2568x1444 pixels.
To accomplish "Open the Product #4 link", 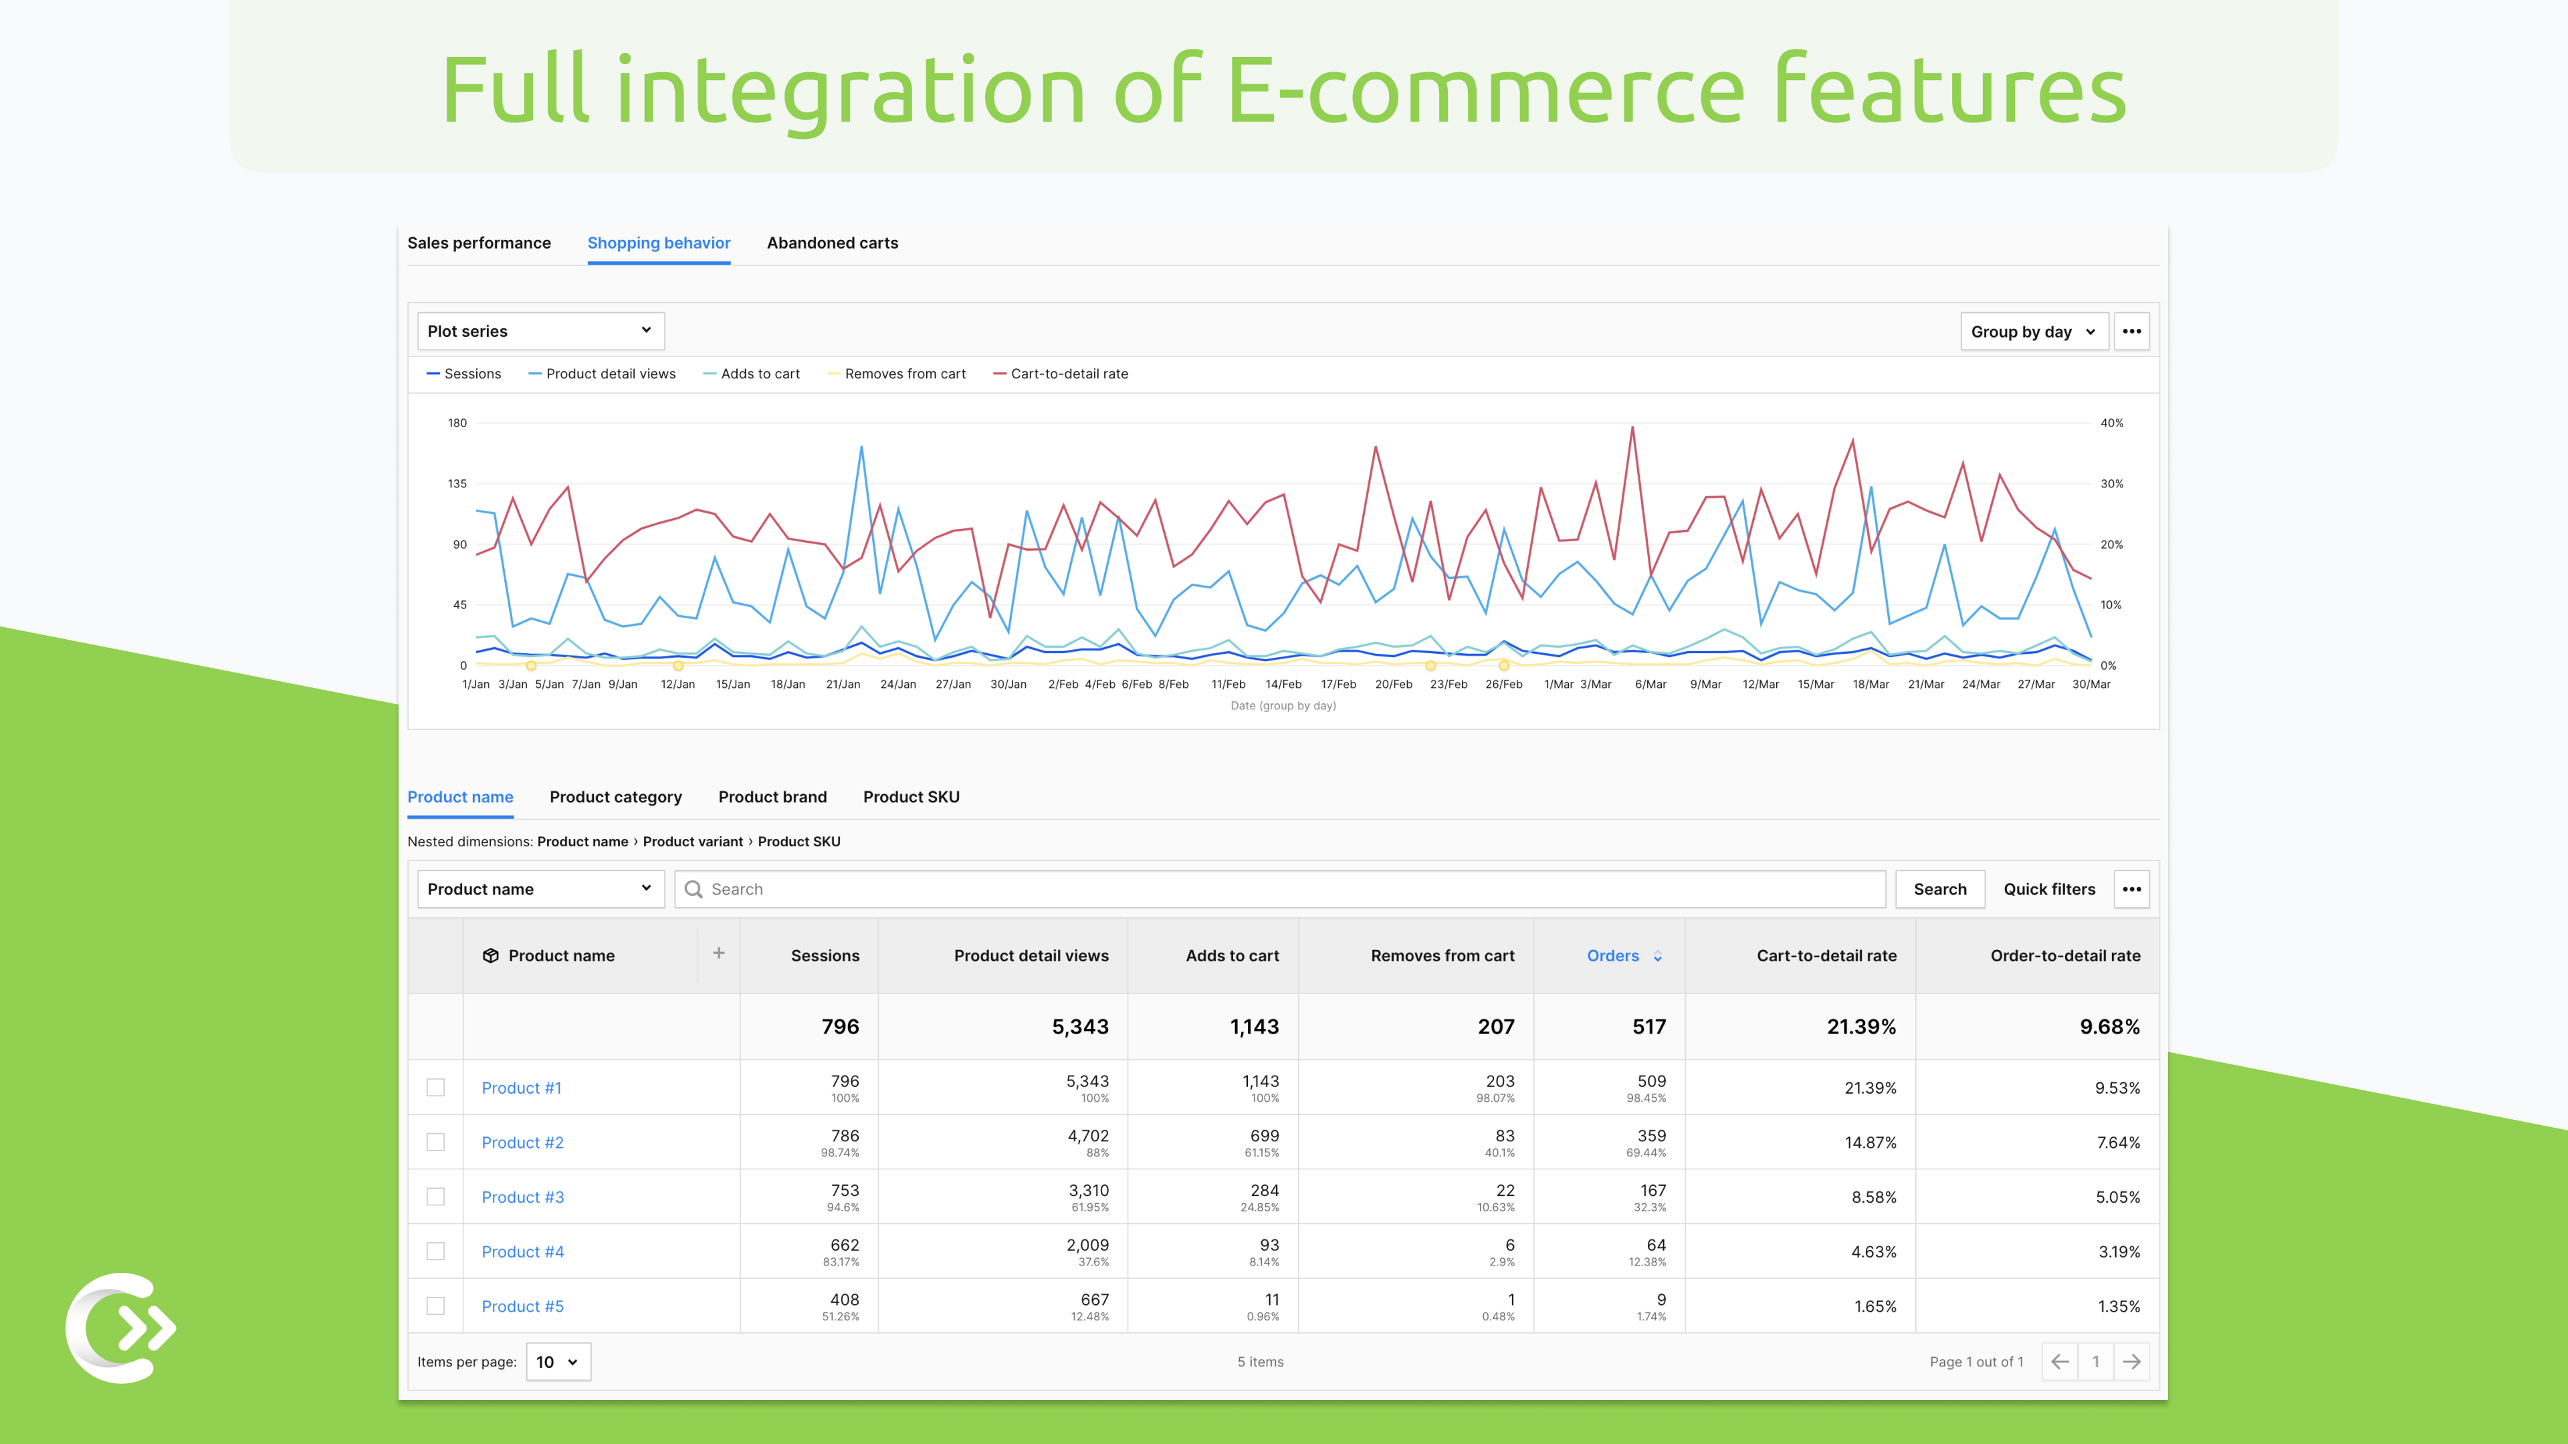I will pyautogui.click(x=522, y=1251).
